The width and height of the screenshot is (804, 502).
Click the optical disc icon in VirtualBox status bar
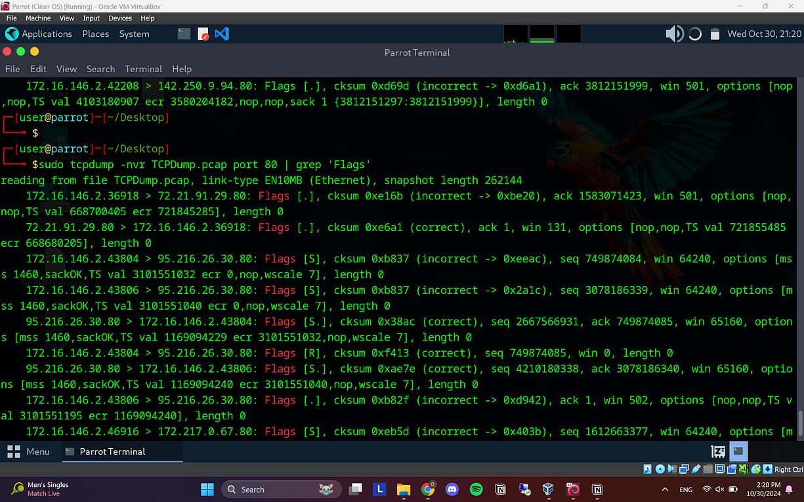point(660,469)
